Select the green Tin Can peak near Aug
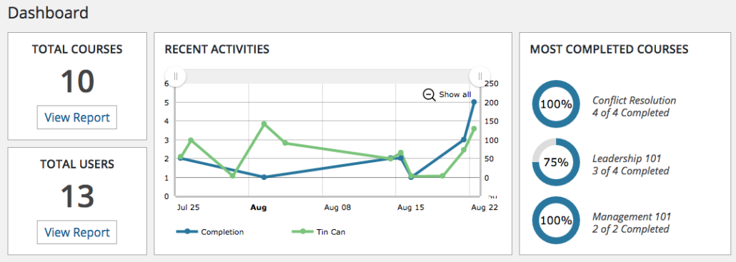 click(264, 124)
